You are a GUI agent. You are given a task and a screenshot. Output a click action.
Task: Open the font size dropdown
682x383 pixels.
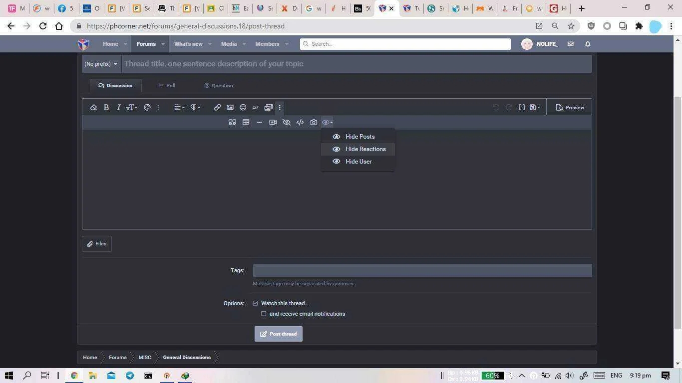point(132,107)
